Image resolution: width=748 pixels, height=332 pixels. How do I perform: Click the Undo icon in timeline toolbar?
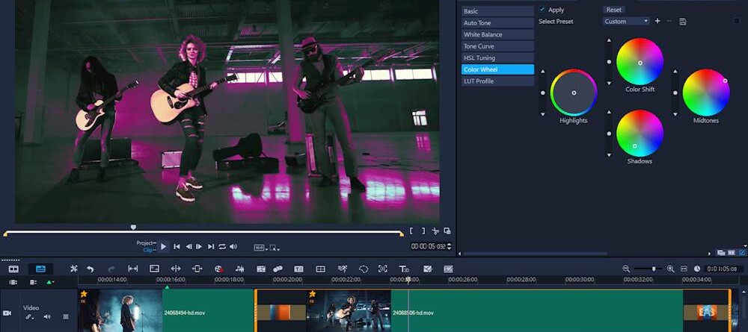[90, 269]
